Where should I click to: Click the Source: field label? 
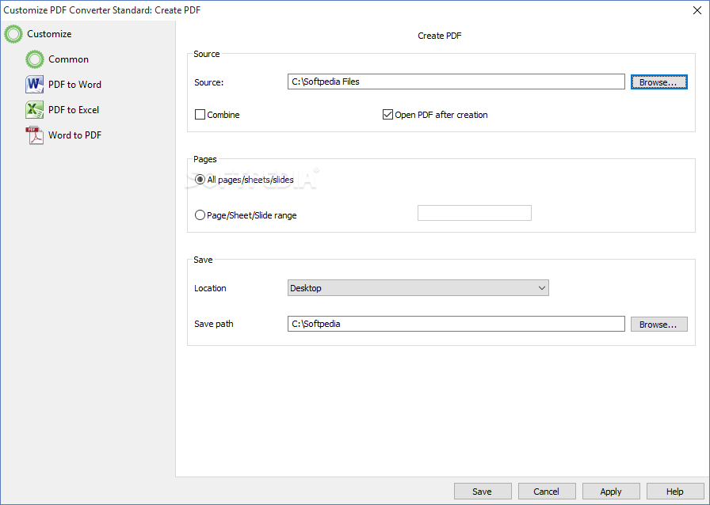208,82
